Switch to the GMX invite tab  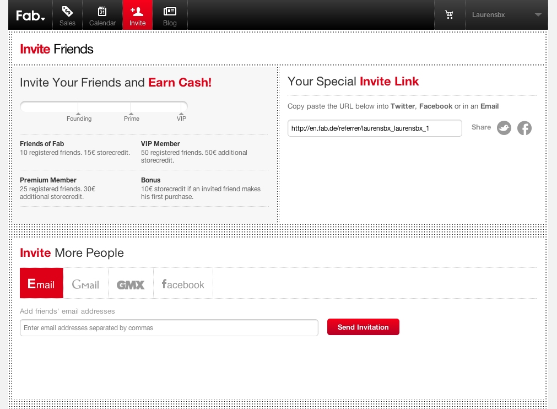click(131, 284)
